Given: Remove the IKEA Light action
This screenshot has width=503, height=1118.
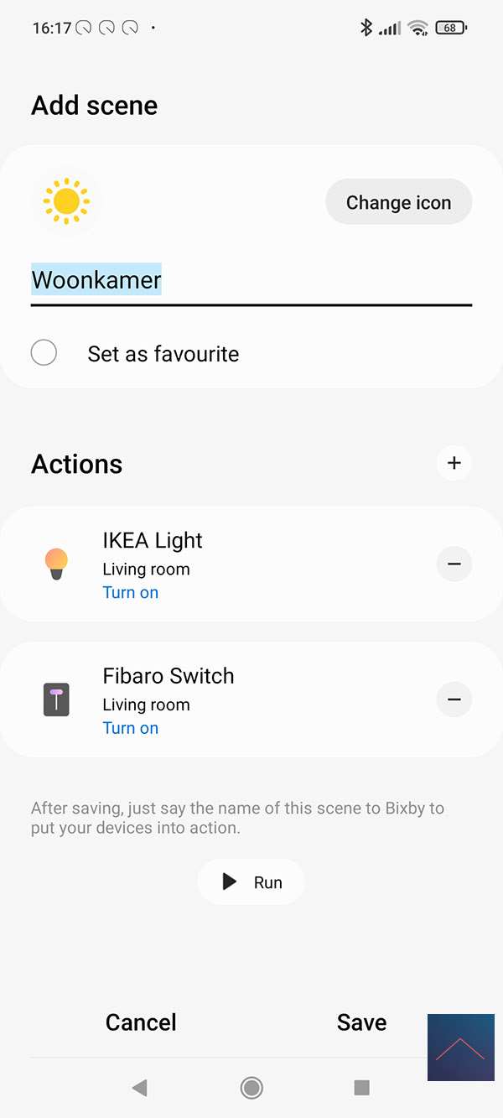Looking at the screenshot, I should tap(454, 564).
